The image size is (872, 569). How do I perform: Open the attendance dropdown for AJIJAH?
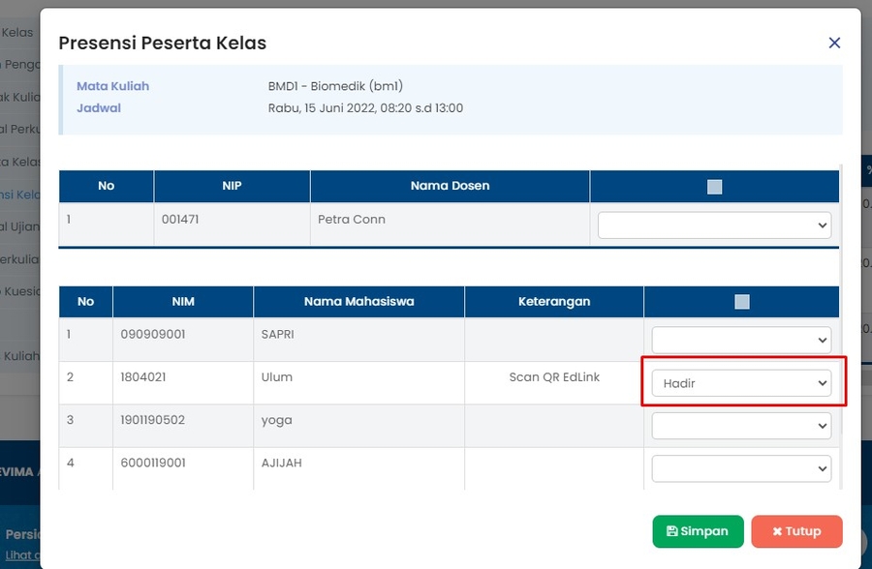coord(741,468)
